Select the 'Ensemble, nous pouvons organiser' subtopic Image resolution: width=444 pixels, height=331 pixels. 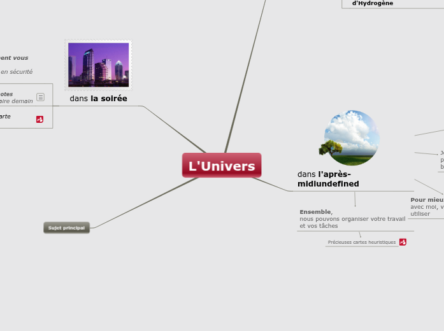tap(352, 219)
